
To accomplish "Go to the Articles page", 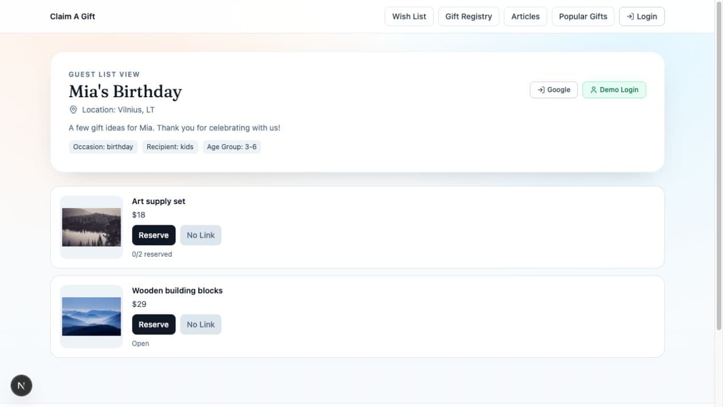I will click(525, 17).
